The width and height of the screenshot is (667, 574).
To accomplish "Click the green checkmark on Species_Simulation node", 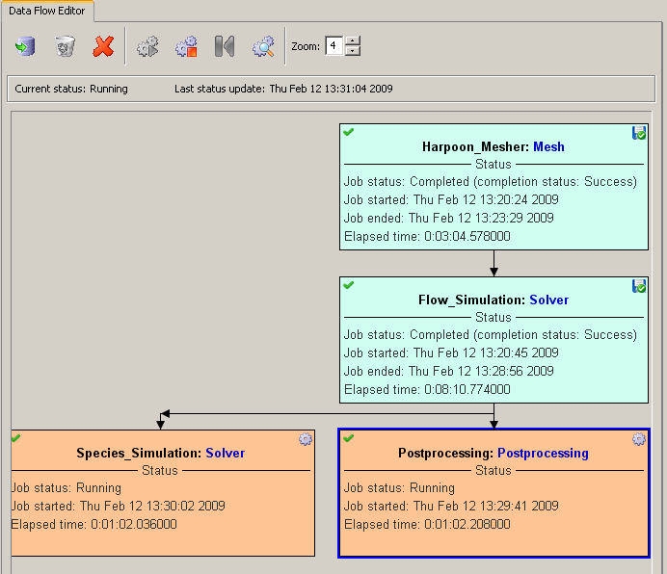I will (15, 438).
